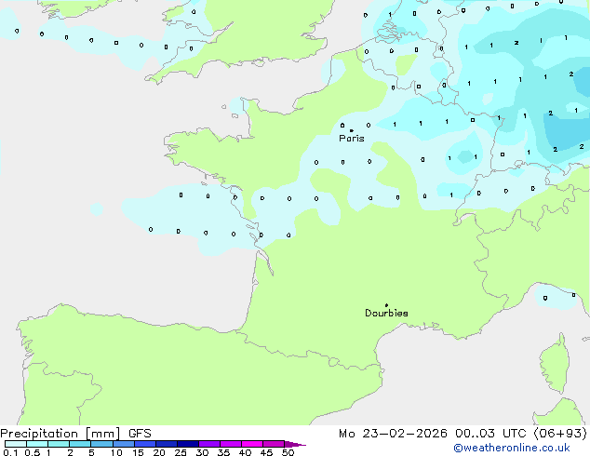Click the '35' legend scale label

[223, 452]
